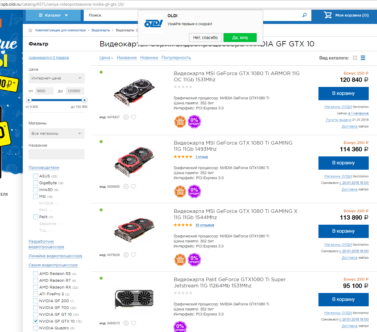
Task: Sort products by Новинки
Action: pyautogui.click(x=149, y=58)
